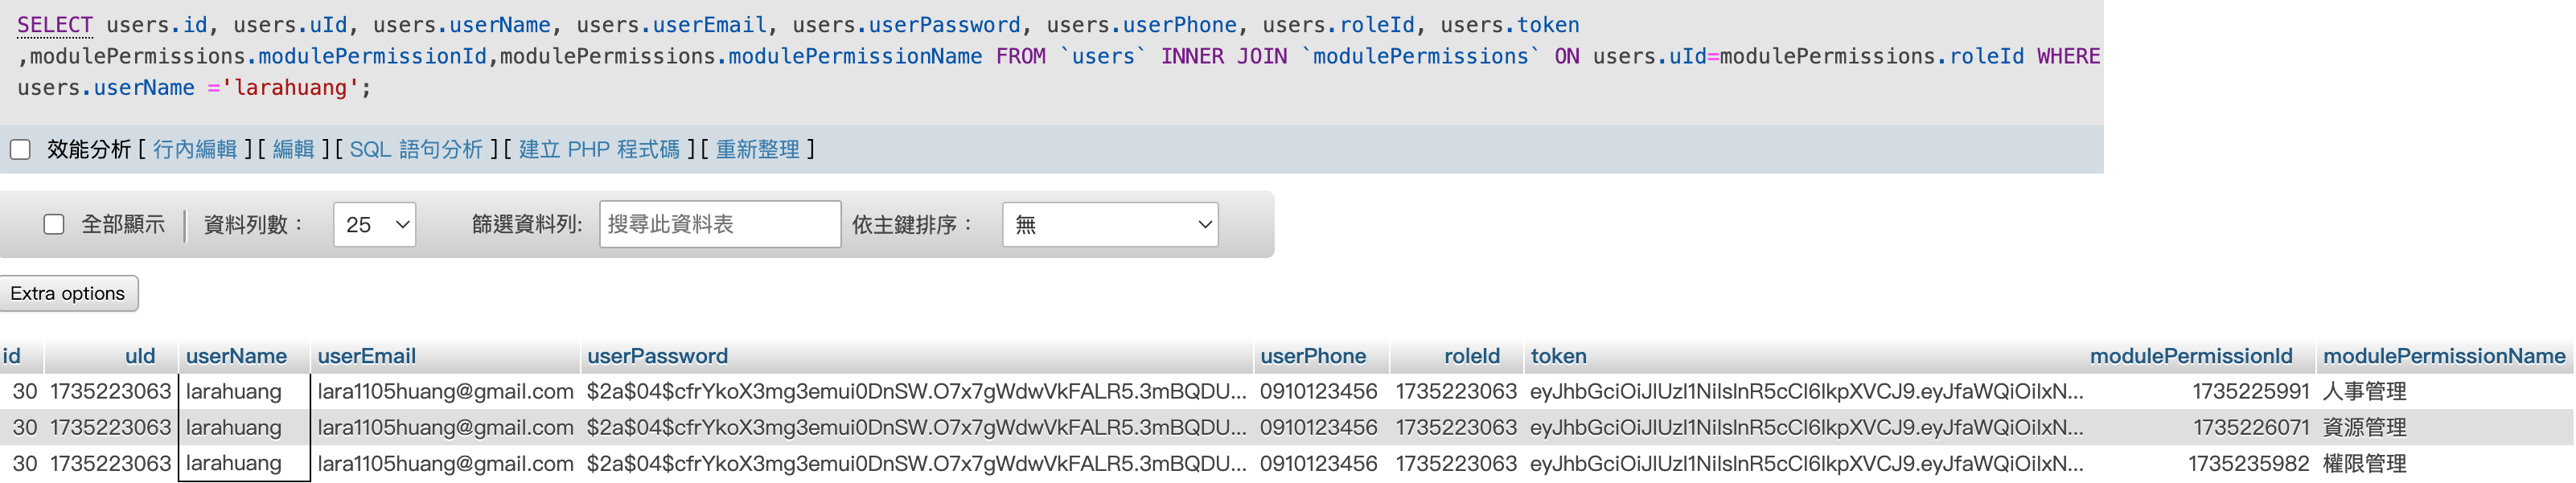Screen dimensions: 2576x483
Task: Click the 行內編輯 link
Action: 195,150
